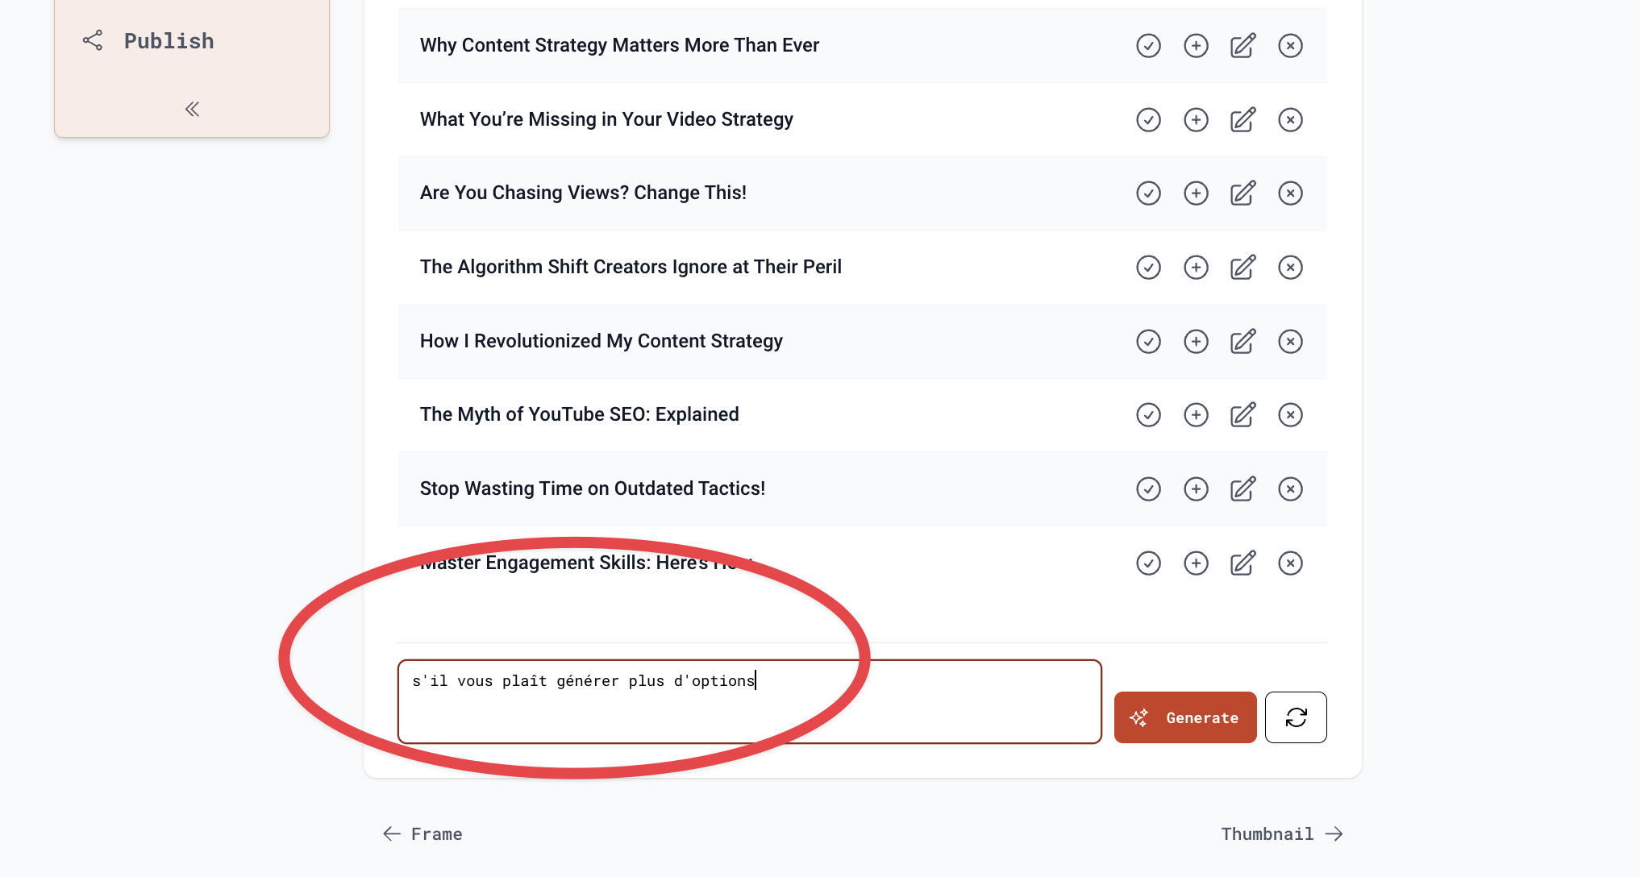Add 'The Myth of YouTube SEO' plus icon
The height and width of the screenshot is (877, 1640).
click(1196, 415)
